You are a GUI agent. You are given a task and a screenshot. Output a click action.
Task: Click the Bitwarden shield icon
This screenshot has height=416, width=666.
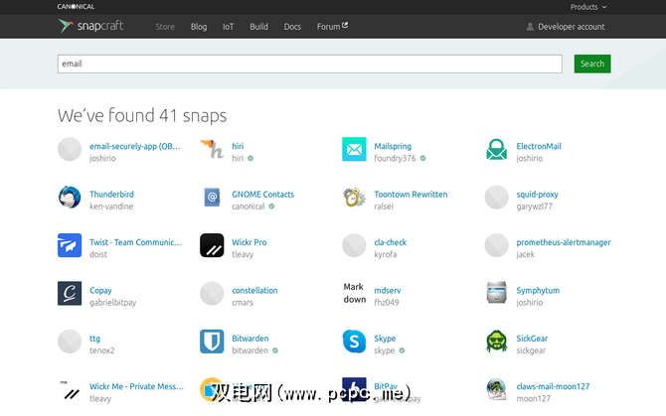point(212,342)
